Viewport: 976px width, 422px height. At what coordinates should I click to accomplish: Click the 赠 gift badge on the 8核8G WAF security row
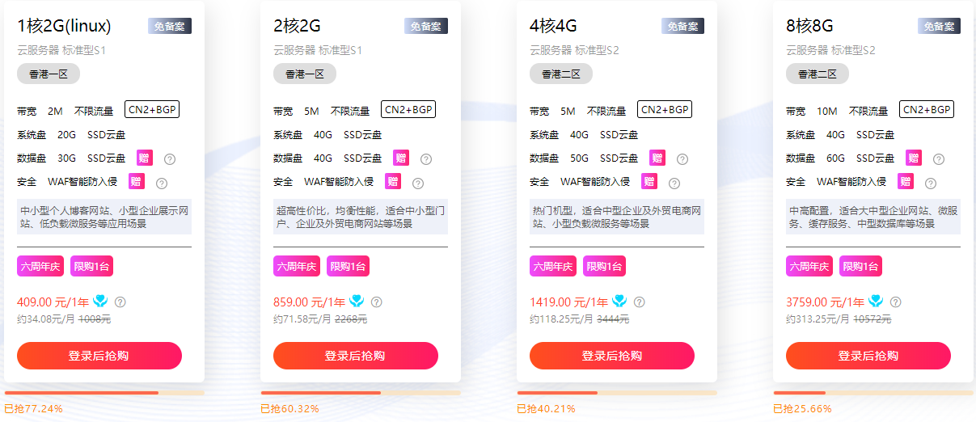point(906,181)
